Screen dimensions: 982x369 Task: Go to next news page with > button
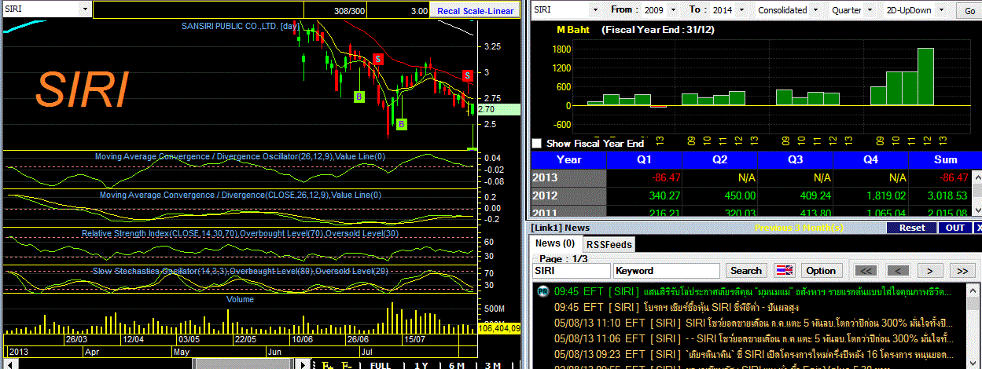(x=930, y=271)
